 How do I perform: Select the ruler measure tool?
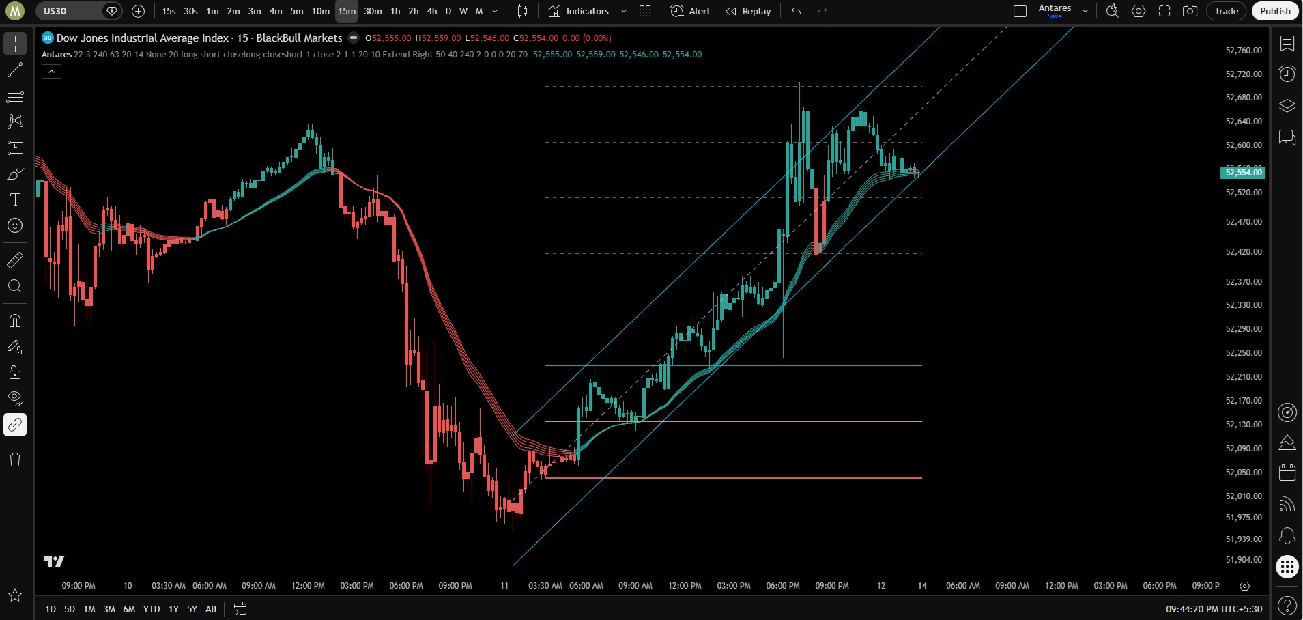[x=15, y=260]
